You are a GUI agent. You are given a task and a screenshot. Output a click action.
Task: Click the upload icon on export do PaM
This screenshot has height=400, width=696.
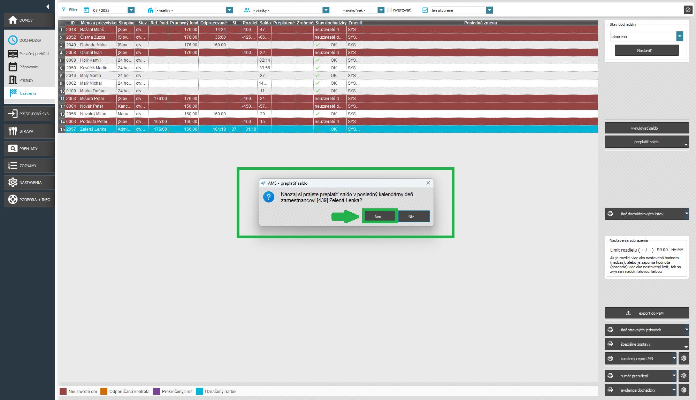click(628, 313)
